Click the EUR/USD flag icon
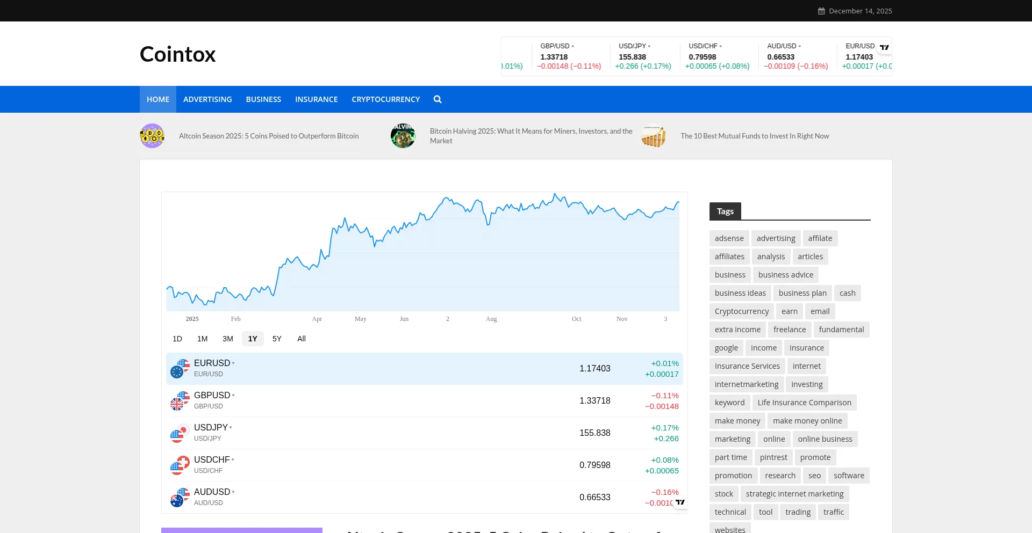Viewport: 1032px width, 533px height. tap(180, 368)
